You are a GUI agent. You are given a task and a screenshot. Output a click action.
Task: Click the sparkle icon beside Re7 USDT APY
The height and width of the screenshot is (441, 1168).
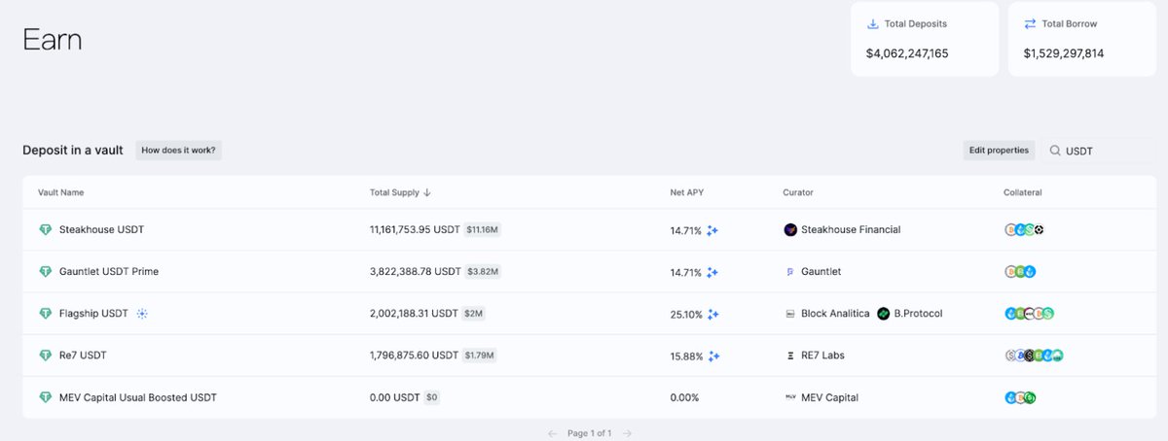tap(713, 356)
